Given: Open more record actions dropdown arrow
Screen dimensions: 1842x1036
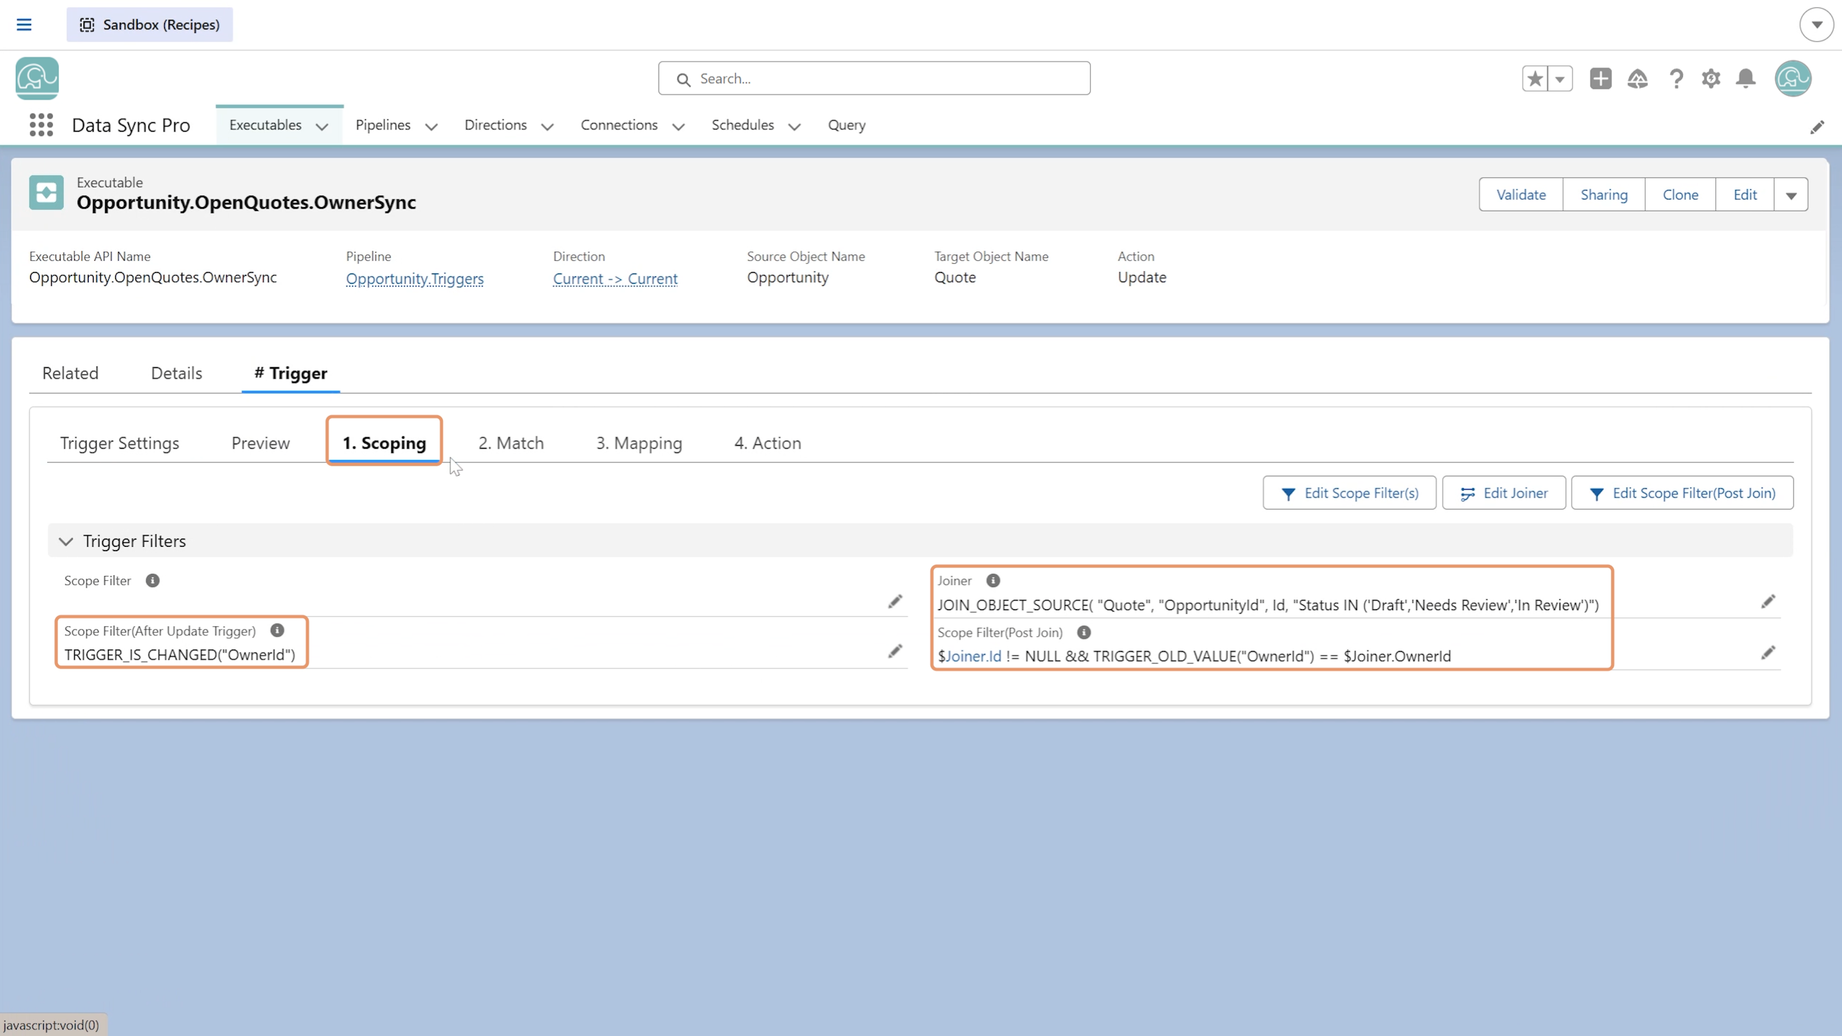Looking at the screenshot, I should coord(1791,194).
